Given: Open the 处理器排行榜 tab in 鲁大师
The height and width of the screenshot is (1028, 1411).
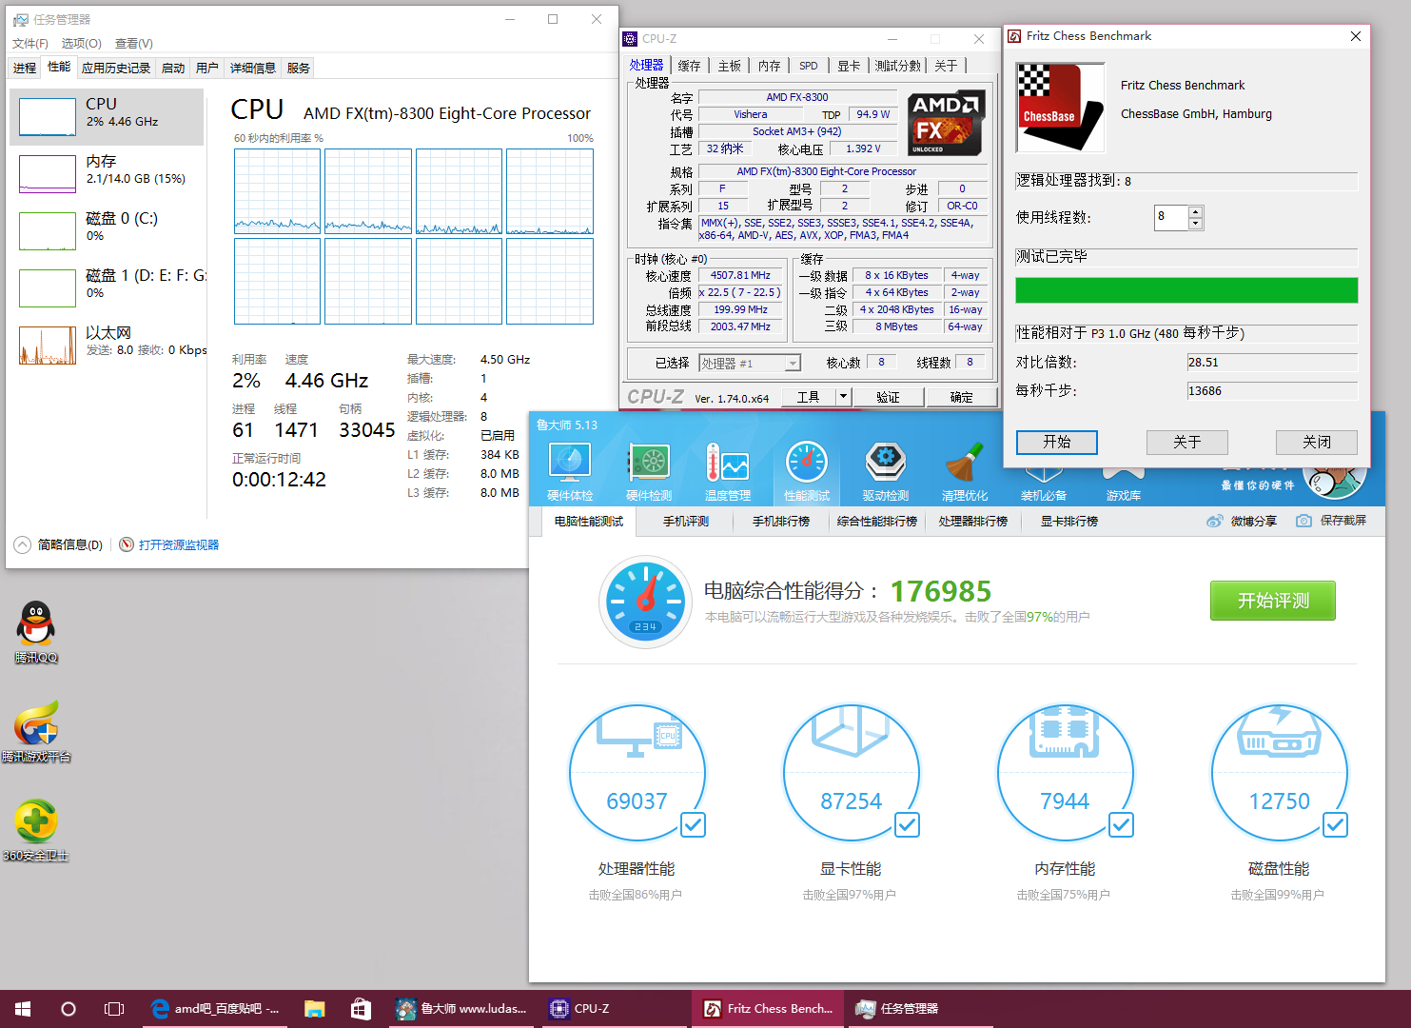Looking at the screenshot, I should click(x=972, y=521).
